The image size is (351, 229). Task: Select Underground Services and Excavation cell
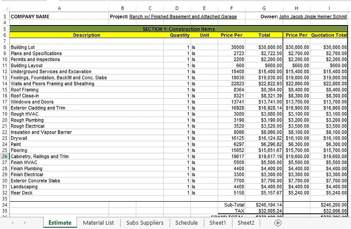87,71
